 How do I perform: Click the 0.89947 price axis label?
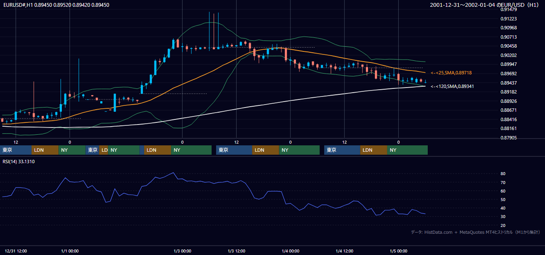click(509, 64)
